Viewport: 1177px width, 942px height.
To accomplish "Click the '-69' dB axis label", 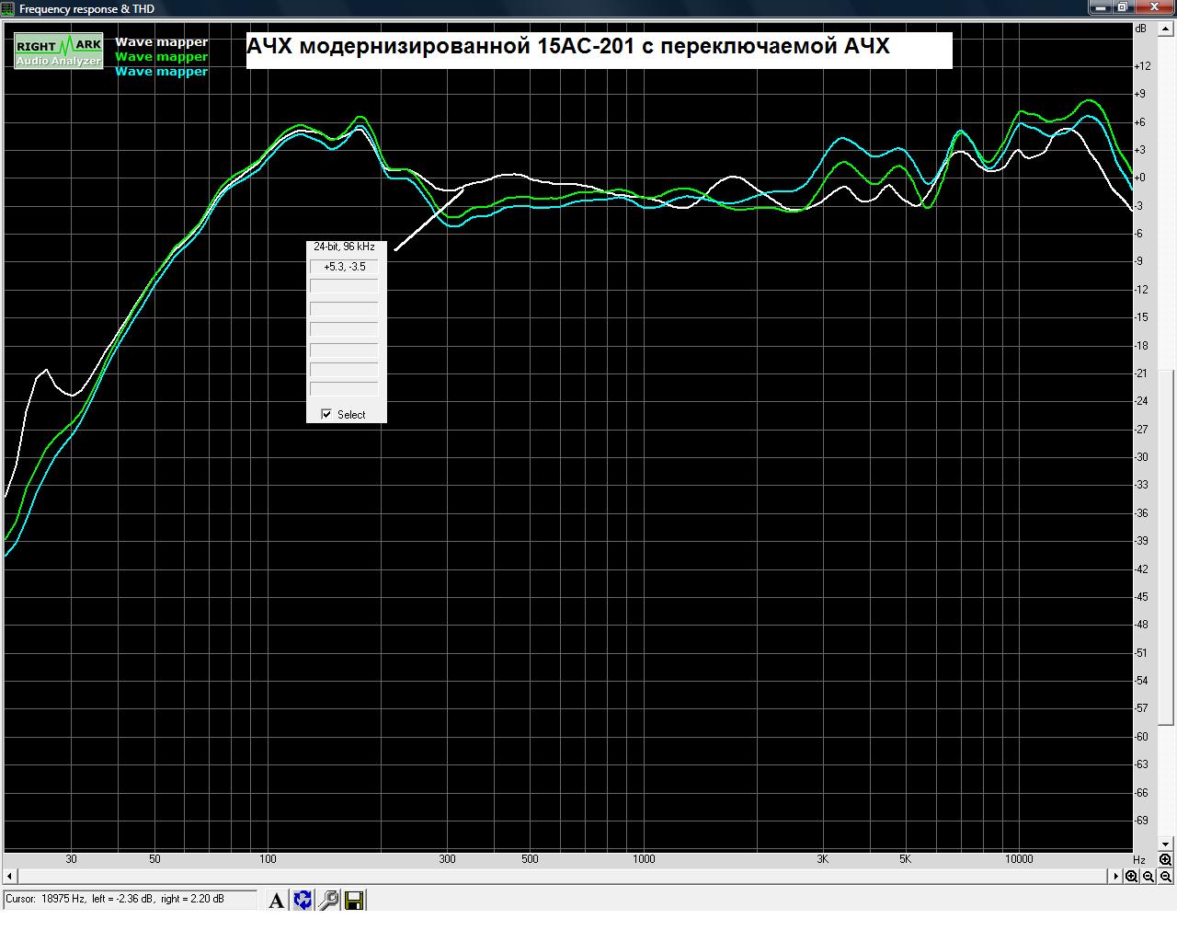I will pyautogui.click(x=1142, y=821).
